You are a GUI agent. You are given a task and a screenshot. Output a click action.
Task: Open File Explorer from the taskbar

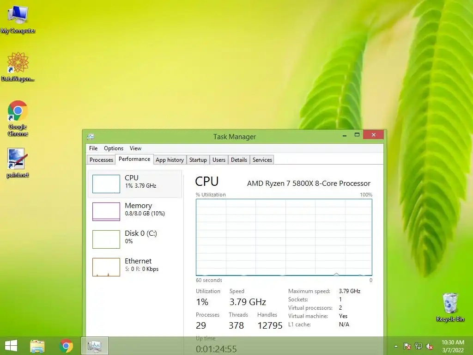point(37,346)
